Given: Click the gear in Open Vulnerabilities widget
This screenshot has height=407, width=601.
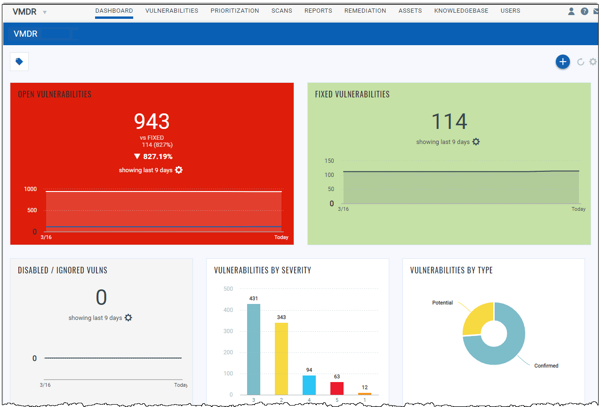Looking at the screenshot, I should pos(178,170).
